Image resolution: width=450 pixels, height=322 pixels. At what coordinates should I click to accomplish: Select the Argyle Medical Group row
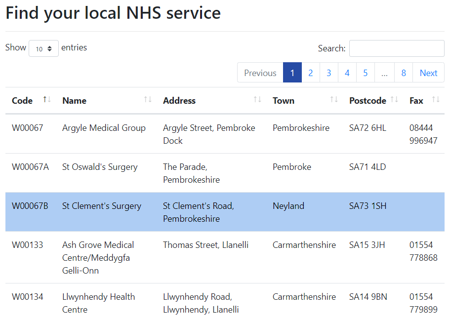coord(104,128)
